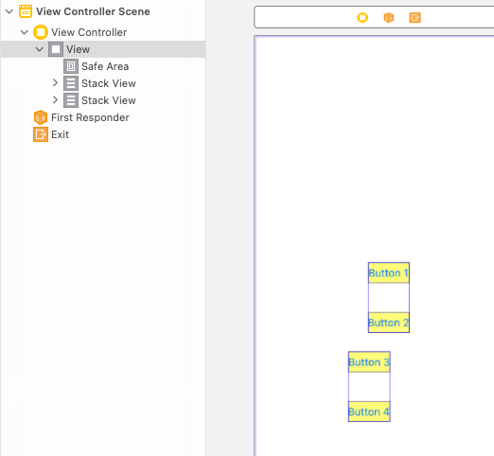
Task: Select the first Stack View label
Action: tap(109, 83)
